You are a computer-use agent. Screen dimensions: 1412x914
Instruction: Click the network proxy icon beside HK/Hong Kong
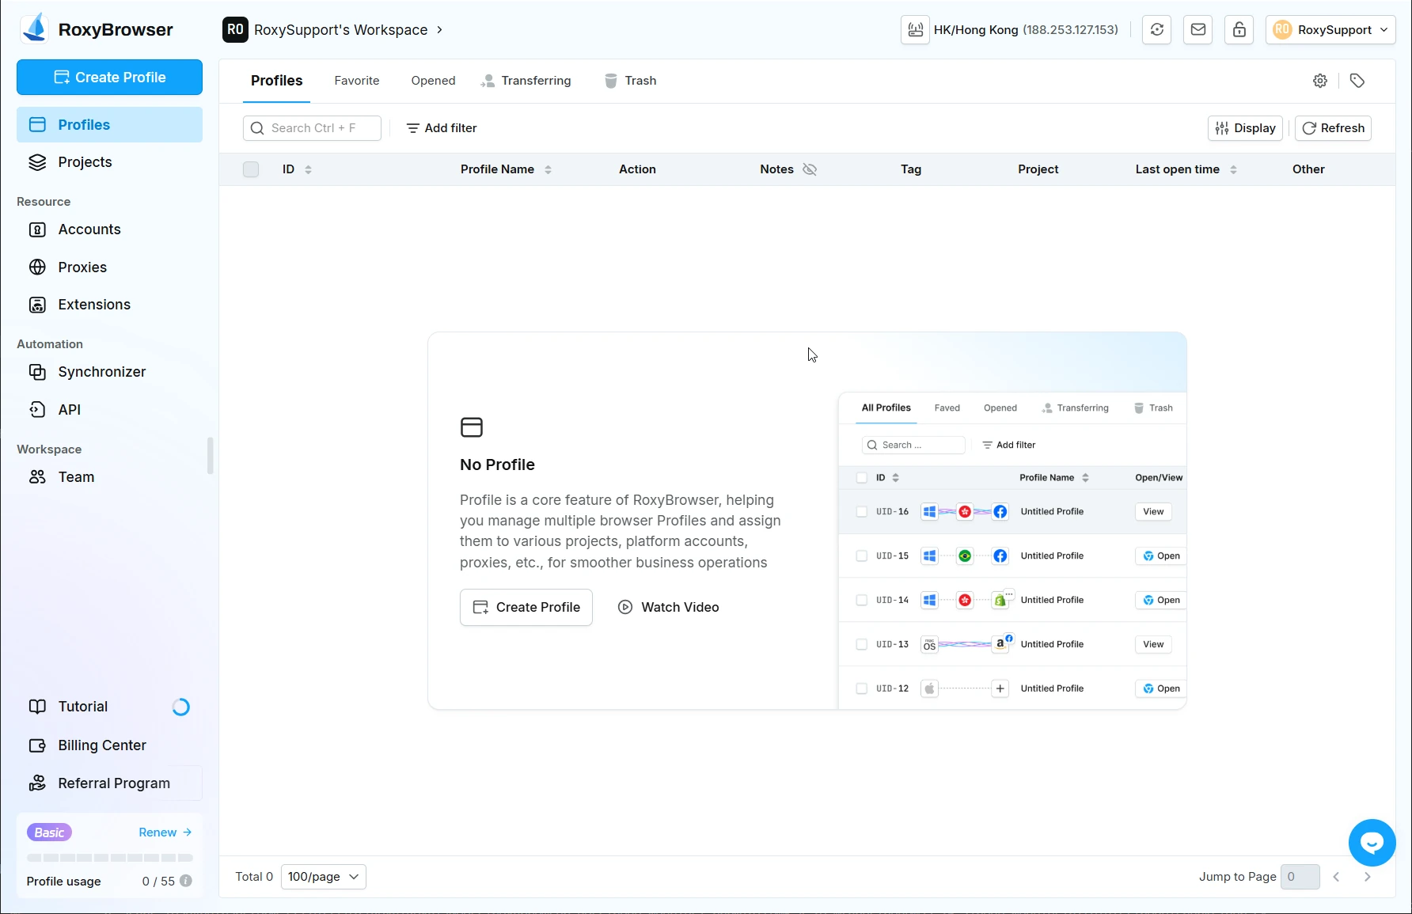coord(915,30)
